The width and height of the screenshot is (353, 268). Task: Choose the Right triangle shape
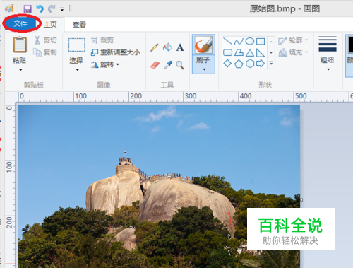261,52
